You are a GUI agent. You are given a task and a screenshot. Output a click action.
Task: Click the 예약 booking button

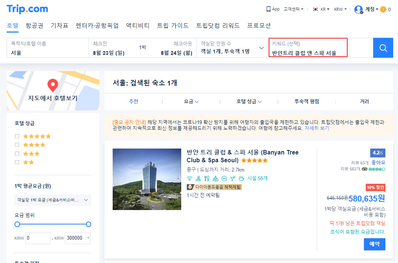click(x=375, y=244)
